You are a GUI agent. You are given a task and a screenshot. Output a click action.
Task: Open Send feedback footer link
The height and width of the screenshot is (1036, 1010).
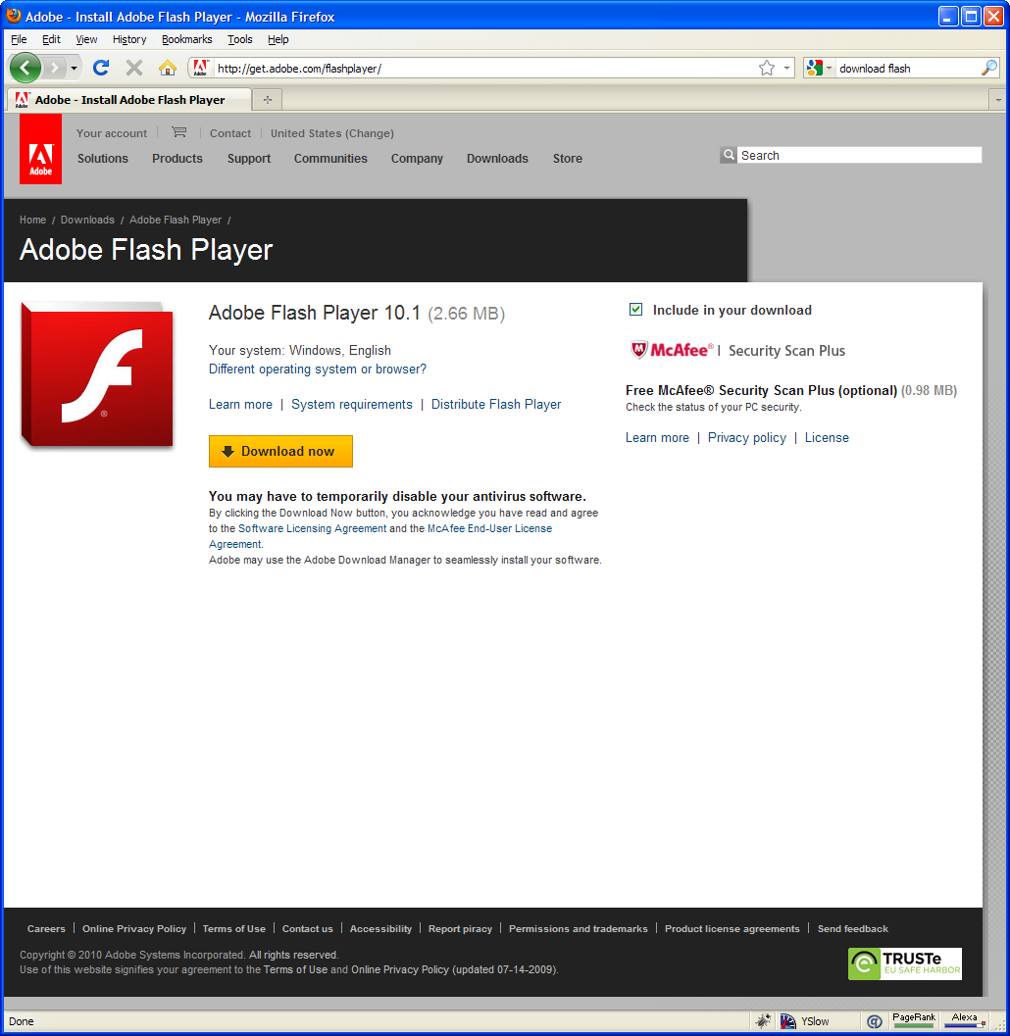(853, 928)
